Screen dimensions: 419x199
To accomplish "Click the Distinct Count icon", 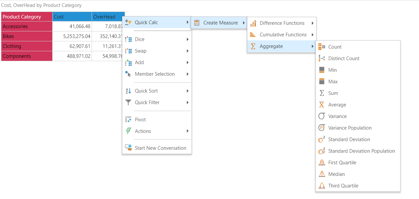I will [x=321, y=59].
